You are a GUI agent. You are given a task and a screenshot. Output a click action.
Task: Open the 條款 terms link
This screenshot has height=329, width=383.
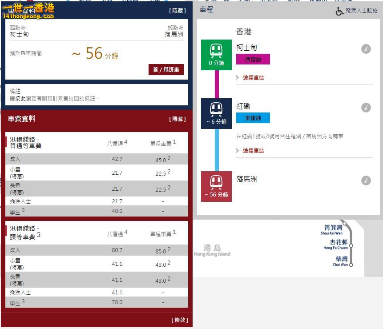180,320
